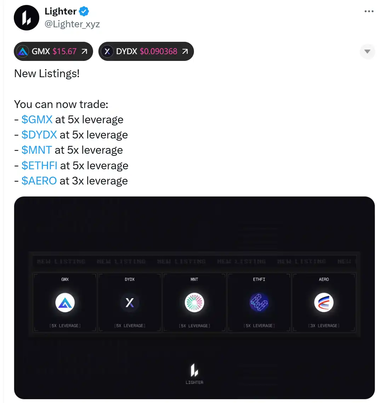Open the $ETHFI cashtag link
Screen dimensions: 384x403
pos(39,165)
